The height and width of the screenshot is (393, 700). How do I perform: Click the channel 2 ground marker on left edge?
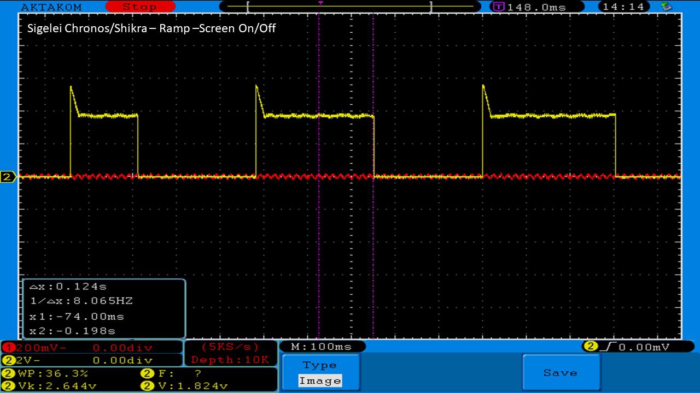point(8,177)
